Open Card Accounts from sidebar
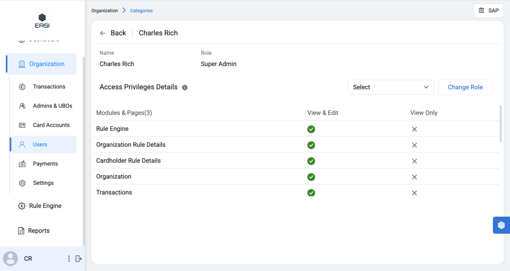Viewport: 510px width, 271px height. [x=51, y=125]
